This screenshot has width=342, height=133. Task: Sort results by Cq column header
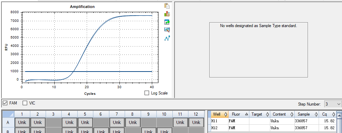[x=327, y=114]
